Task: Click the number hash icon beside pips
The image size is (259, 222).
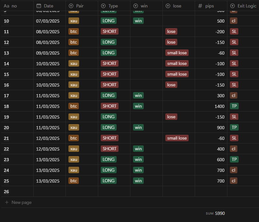Action: pyautogui.click(x=200, y=6)
